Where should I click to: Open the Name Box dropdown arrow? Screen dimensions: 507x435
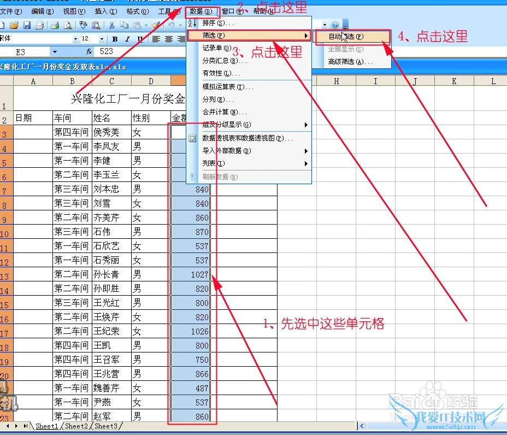(x=55, y=52)
